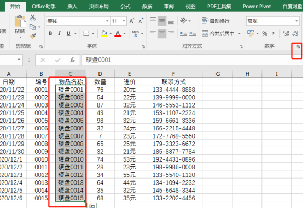Increase decimal places

point(286,33)
